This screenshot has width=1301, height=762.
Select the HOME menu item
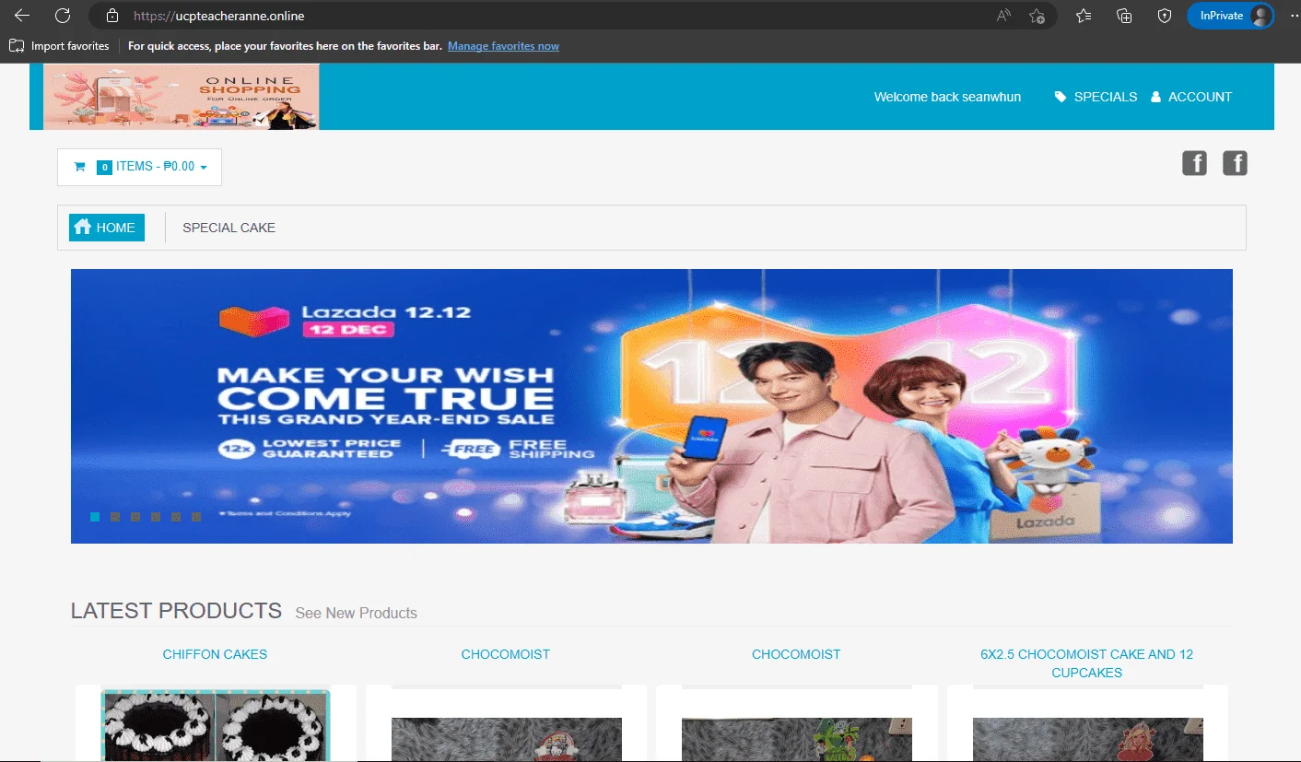(x=107, y=228)
